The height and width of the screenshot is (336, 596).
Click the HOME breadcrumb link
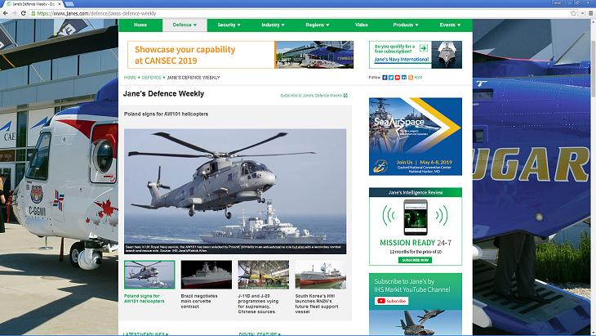click(x=130, y=78)
